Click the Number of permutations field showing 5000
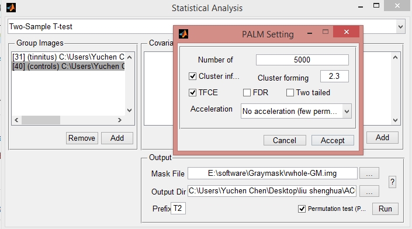 pyautogui.click(x=302, y=60)
